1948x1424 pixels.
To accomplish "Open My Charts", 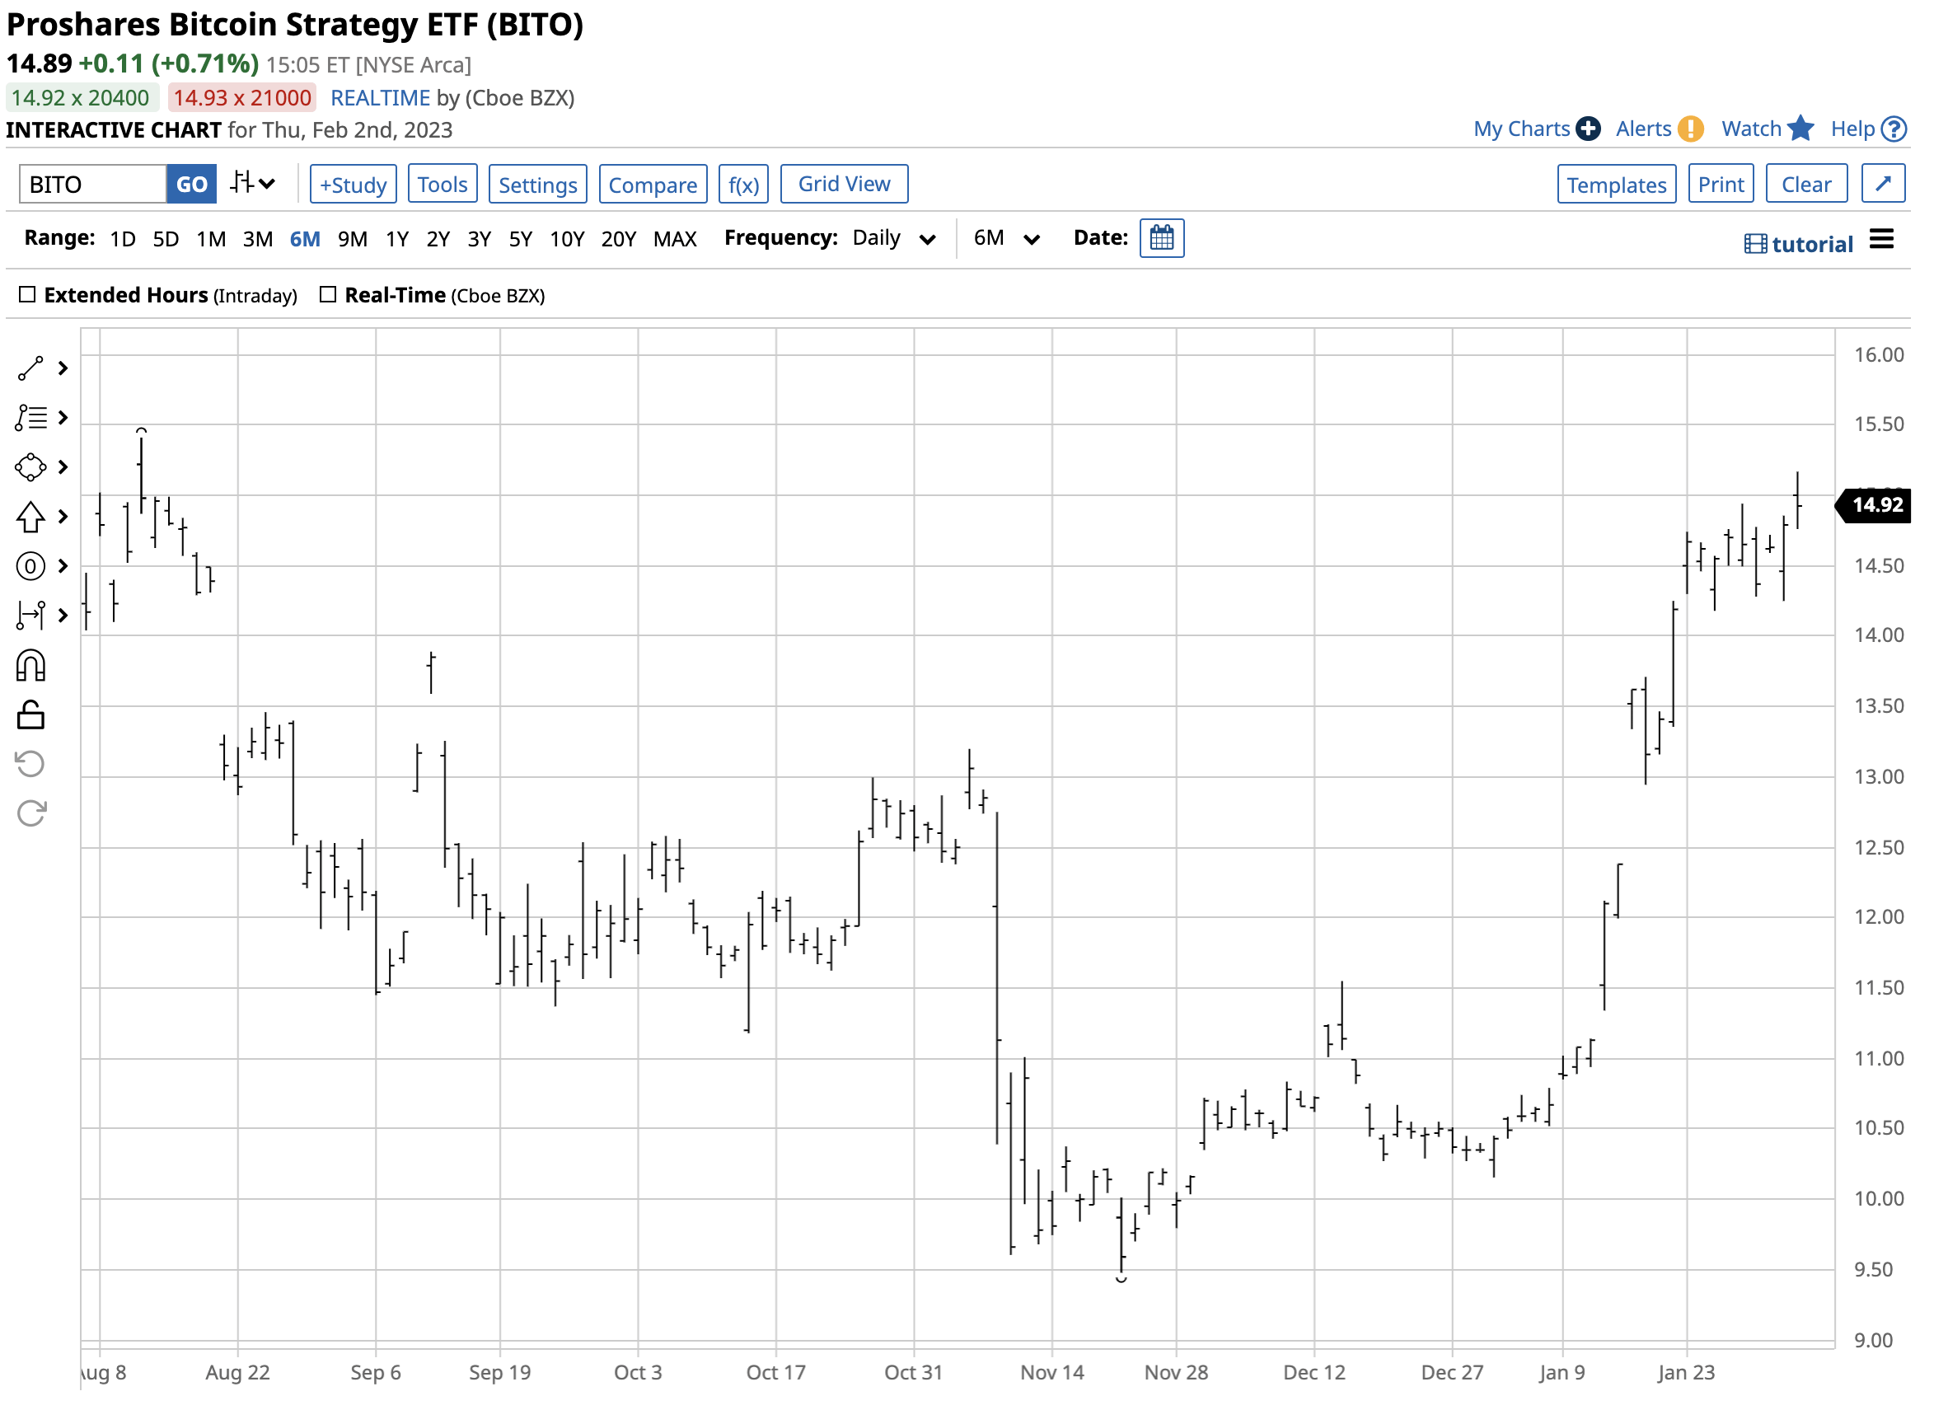I will [x=1522, y=129].
